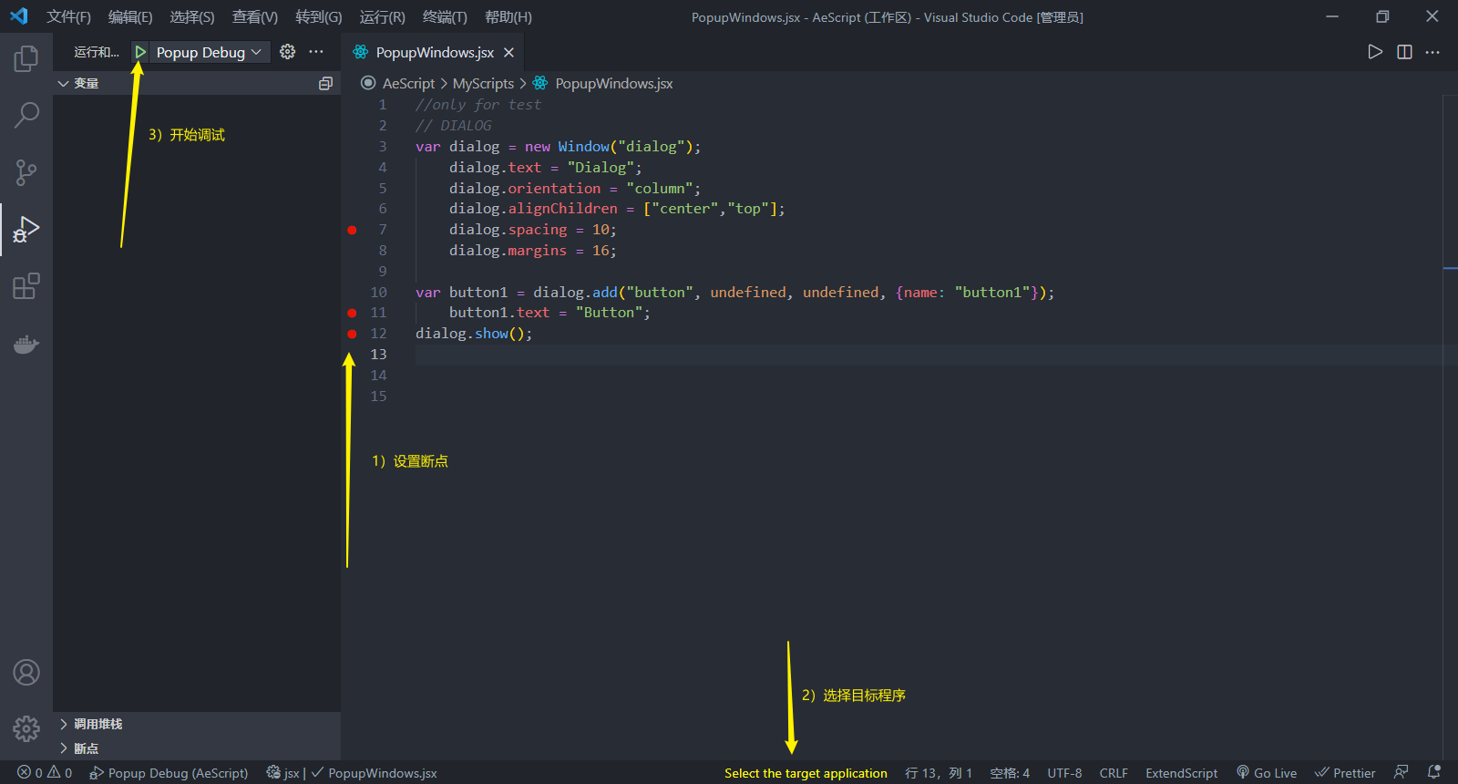Viewport: 1458px width, 784px height.
Task: Open the 编辑(E) menu
Action: coord(130,17)
